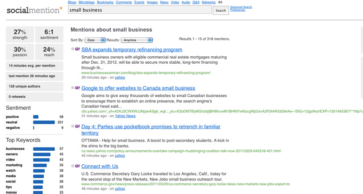Select the All search category

coord(220,2)
